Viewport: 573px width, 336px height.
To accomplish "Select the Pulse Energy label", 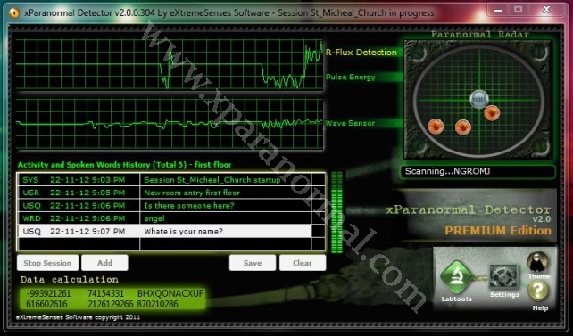I will (351, 77).
